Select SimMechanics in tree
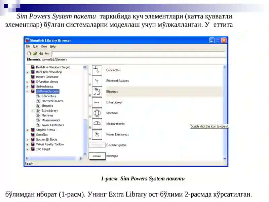Screen dimensions: 269x202 point(45,87)
